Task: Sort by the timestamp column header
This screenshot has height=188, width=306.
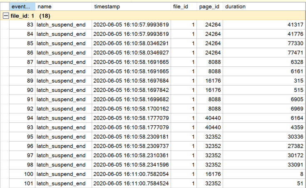Action: [131, 7]
